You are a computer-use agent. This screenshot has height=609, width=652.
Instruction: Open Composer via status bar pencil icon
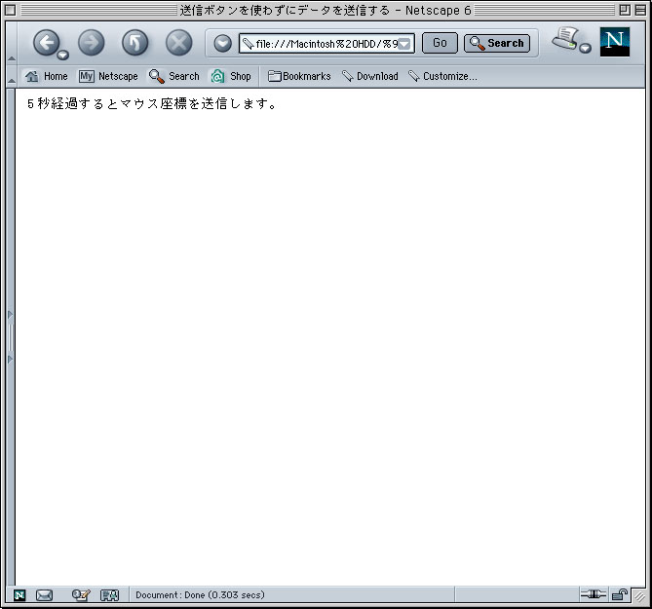pos(81,595)
